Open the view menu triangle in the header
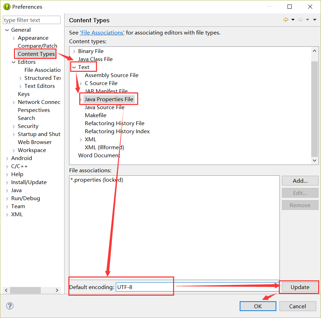Screen dimensions: 321x318 pos(315,20)
